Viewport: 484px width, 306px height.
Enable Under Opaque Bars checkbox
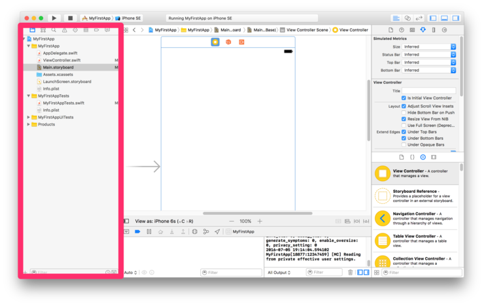tap(404, 144)
